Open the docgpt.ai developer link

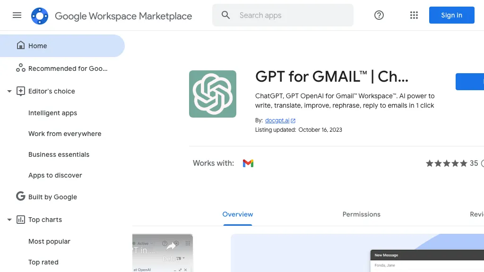pyautogui.click(x=277, y=120)
